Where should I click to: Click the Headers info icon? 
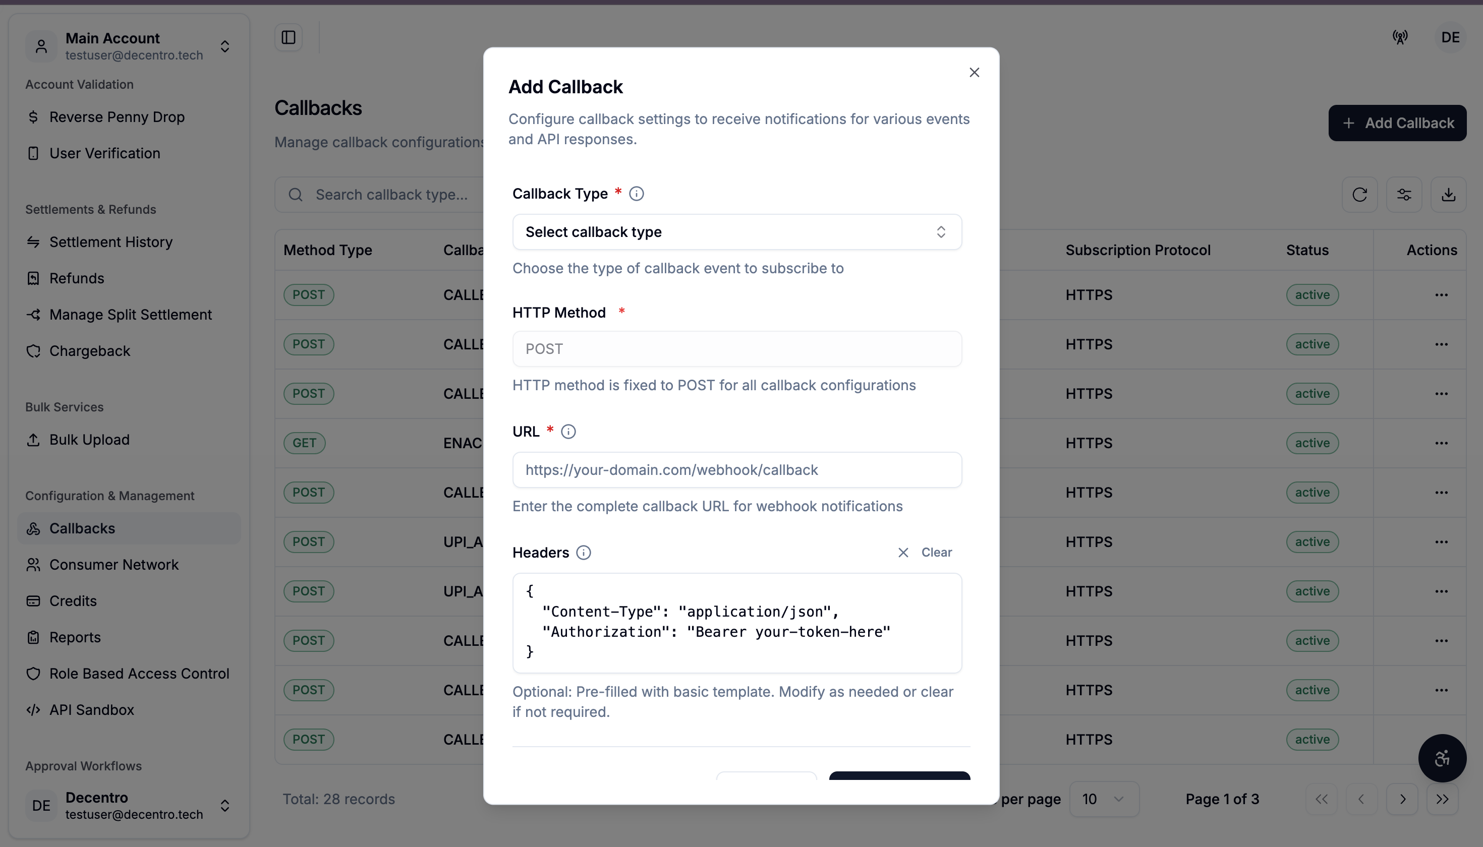[x=583, y=553]
